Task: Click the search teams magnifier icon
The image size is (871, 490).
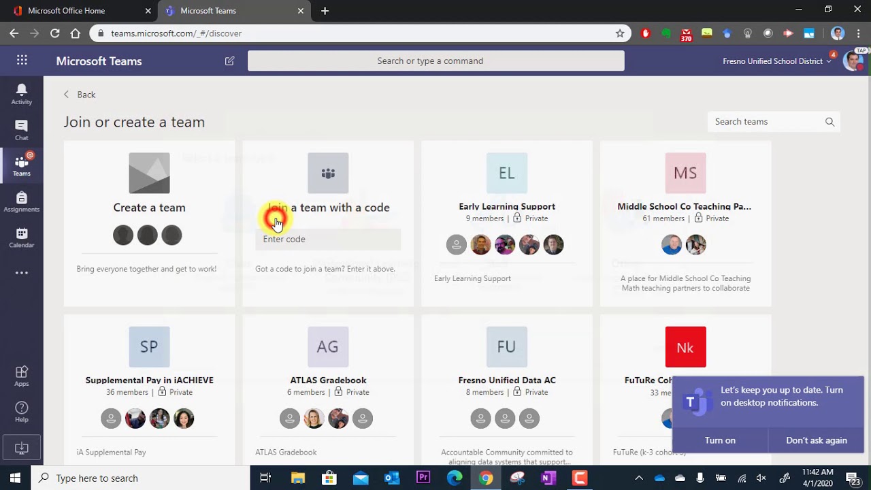Action: [x=829, y=122]
